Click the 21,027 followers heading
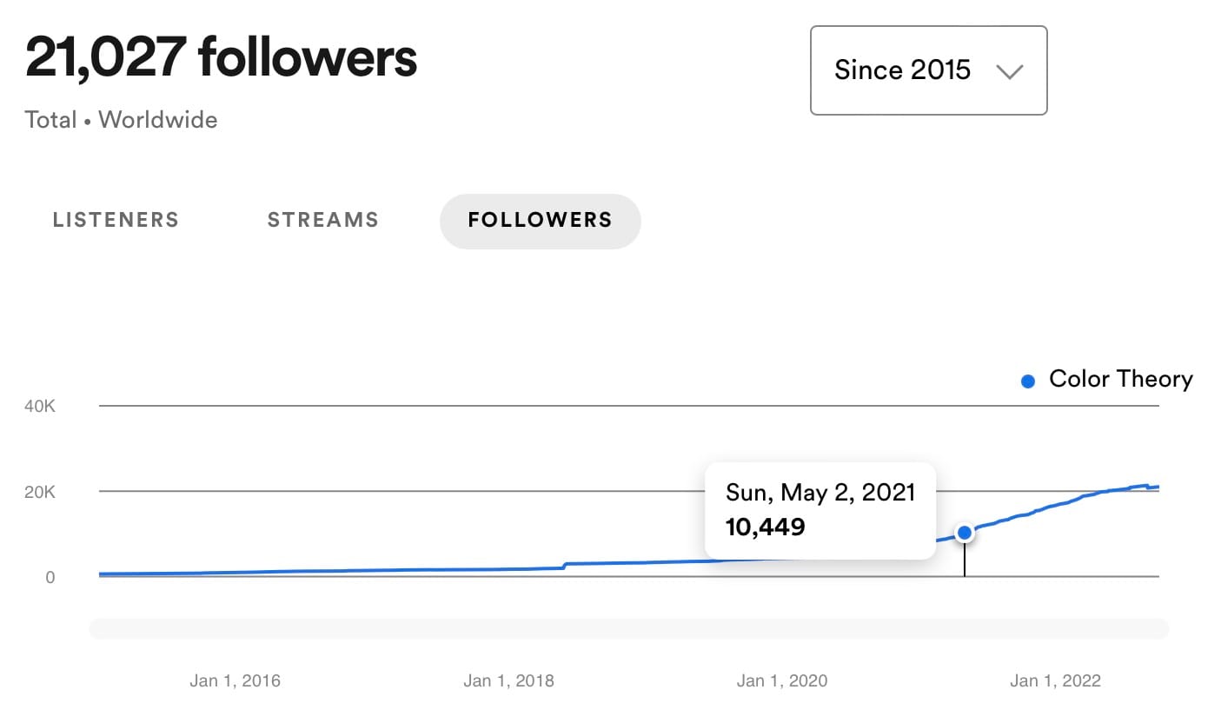The height and width of the screenshot is (723, 1221). 222,58
